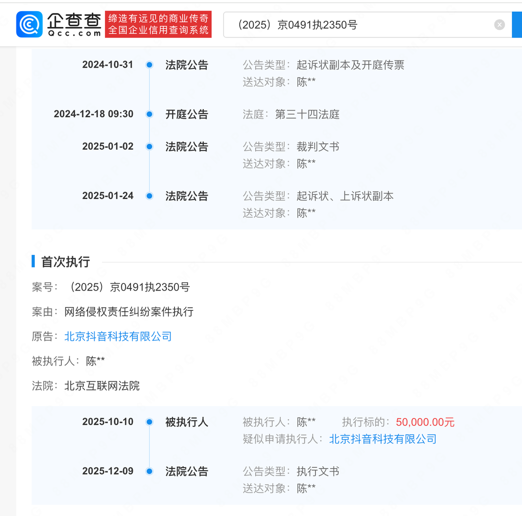Click the 被执行人 timeline entry label
522x516 pixels.
pyautogui.click(x=187, y=422)
